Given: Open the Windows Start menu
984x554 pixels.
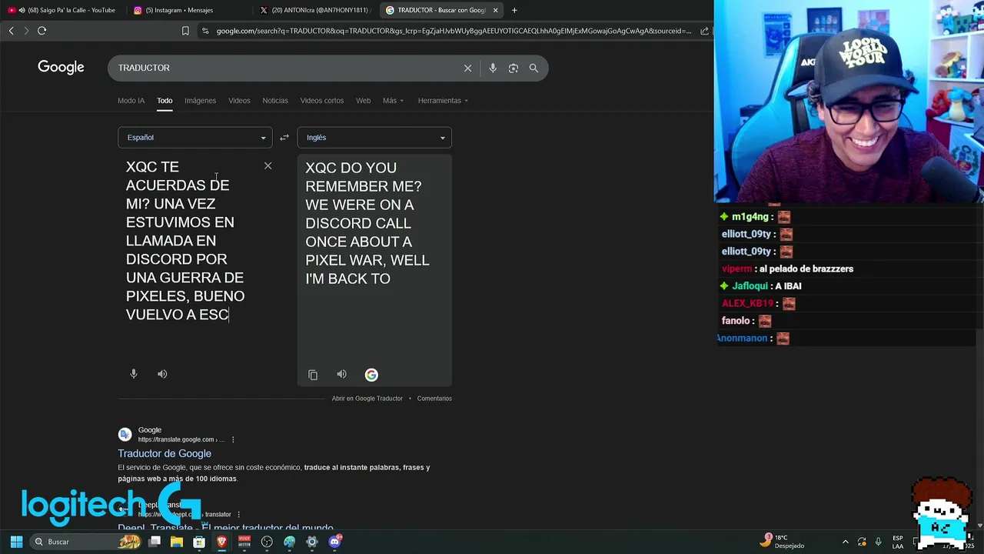Looking at the screenshot, I should [16, 542].
